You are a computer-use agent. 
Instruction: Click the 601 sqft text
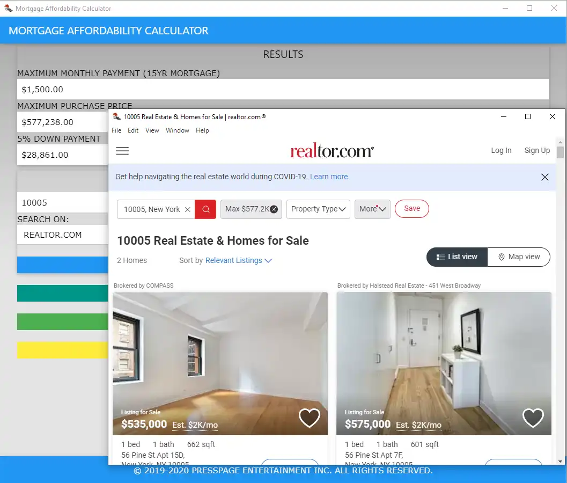(x=424, y=444)
